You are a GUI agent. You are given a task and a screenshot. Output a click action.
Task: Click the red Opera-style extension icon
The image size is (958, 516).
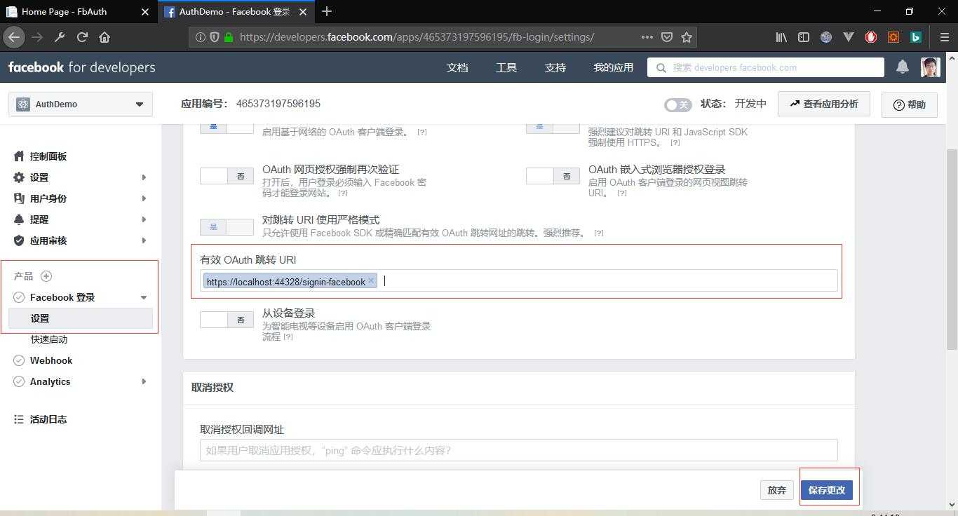click(x=871, y=37)
